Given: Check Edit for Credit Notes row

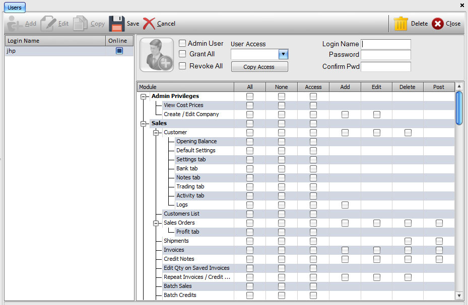Looking at the screenshot, I should pyautogui.click(x=377, y=259).
